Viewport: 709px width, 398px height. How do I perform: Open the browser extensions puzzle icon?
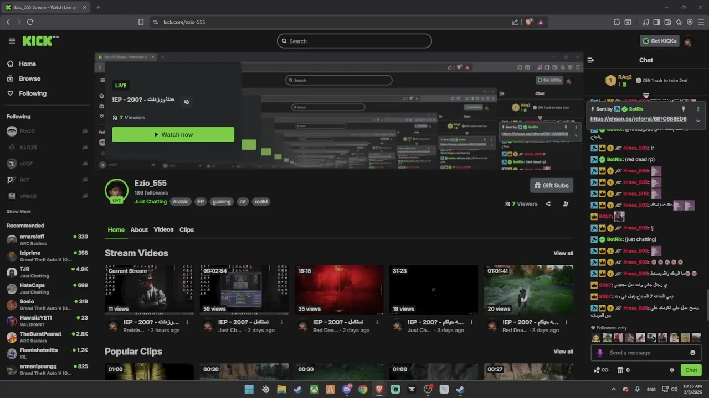(x=616, y=22)
